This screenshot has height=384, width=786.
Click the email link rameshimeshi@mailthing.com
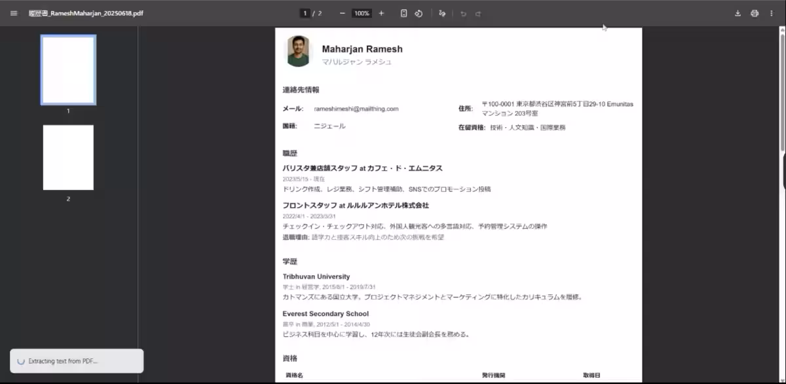(357, 109)
